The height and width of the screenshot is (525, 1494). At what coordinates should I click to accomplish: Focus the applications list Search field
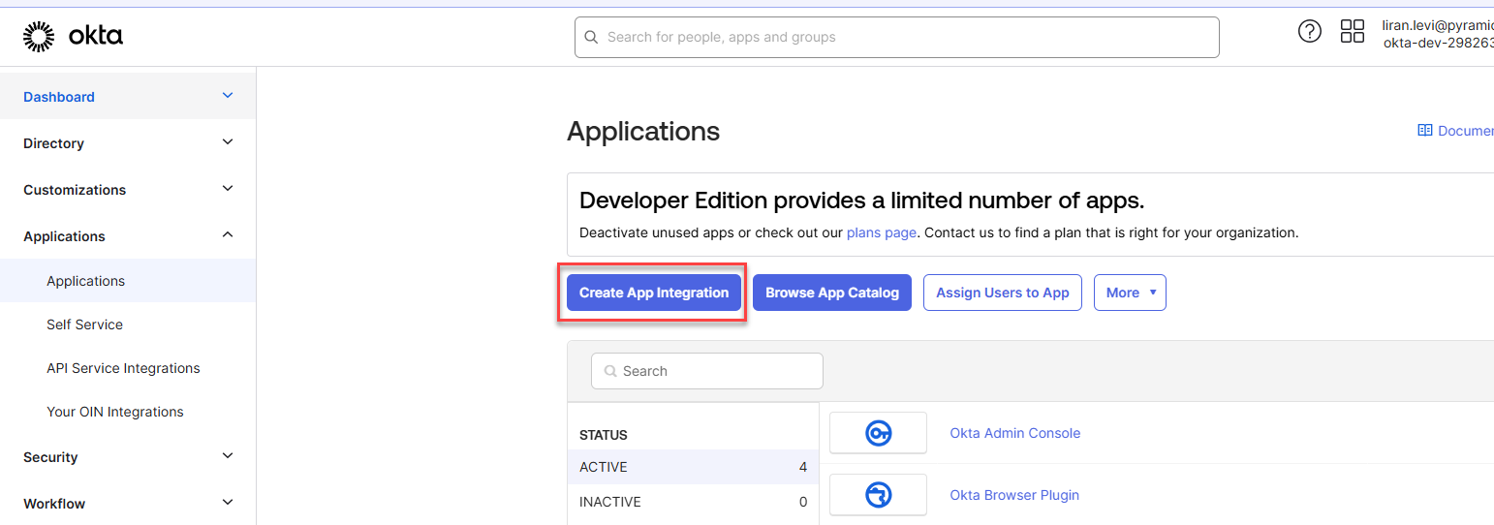coord(707,371)
